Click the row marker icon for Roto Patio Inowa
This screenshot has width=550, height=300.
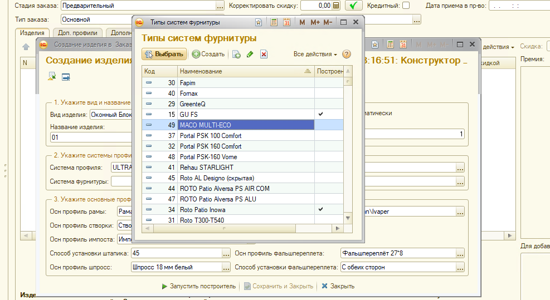149,210
